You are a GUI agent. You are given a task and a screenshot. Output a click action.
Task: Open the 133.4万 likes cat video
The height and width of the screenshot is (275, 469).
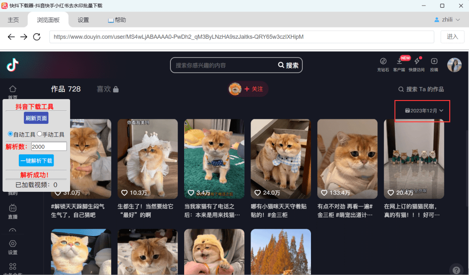pos(348,159)
